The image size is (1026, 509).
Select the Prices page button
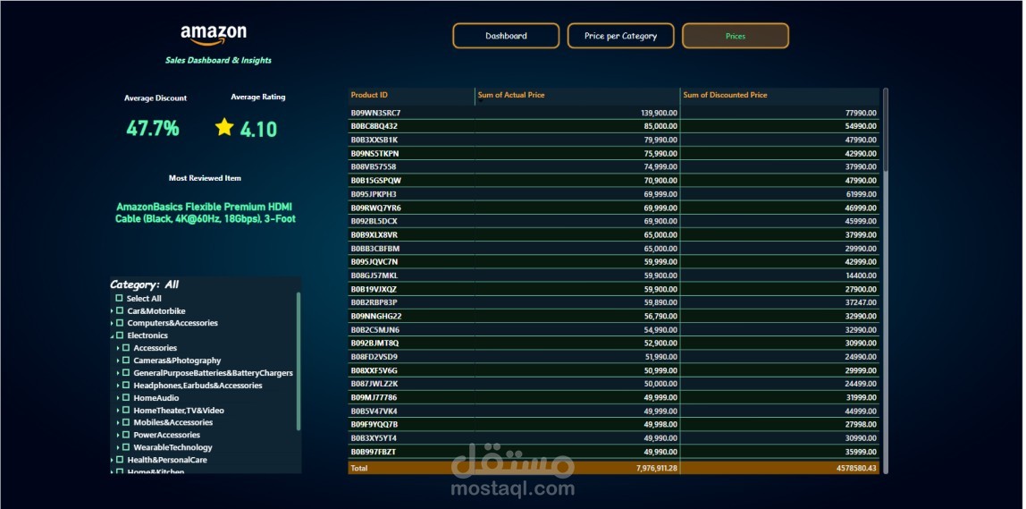pyautogui.click(x=736, y=36)
